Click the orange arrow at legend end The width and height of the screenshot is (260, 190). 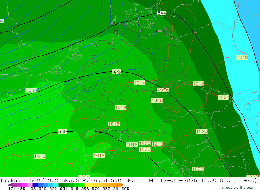tap(122, 185)
